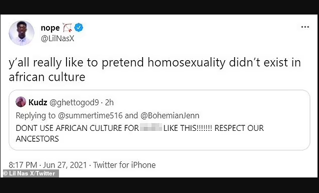Click the 'Replying to' text in quote

pyautogui.click(x=35, y=115)
